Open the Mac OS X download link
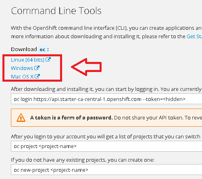Viewport: 202px width, 179px height. [x=22, y=76]
